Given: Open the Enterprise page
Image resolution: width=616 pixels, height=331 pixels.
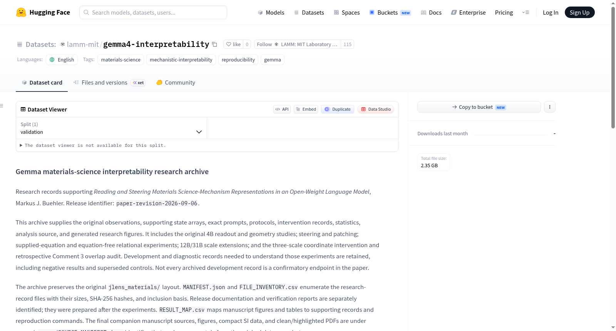Looking at the screenshot, I should pos(468,12).
